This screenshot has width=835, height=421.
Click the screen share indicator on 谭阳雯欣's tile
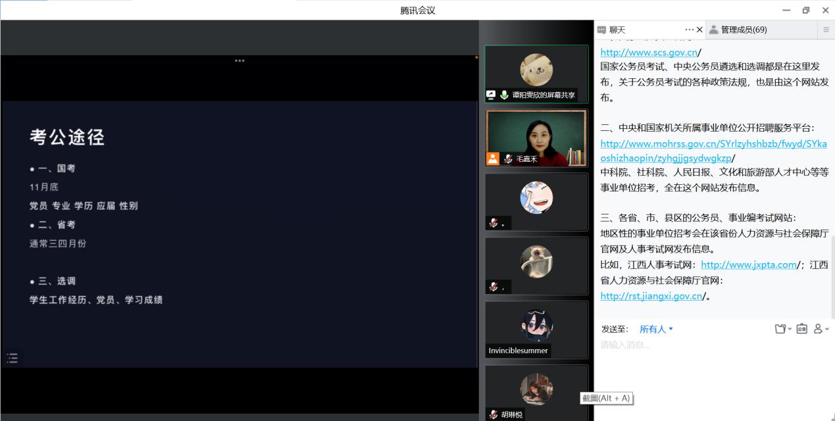click(491, 95)
